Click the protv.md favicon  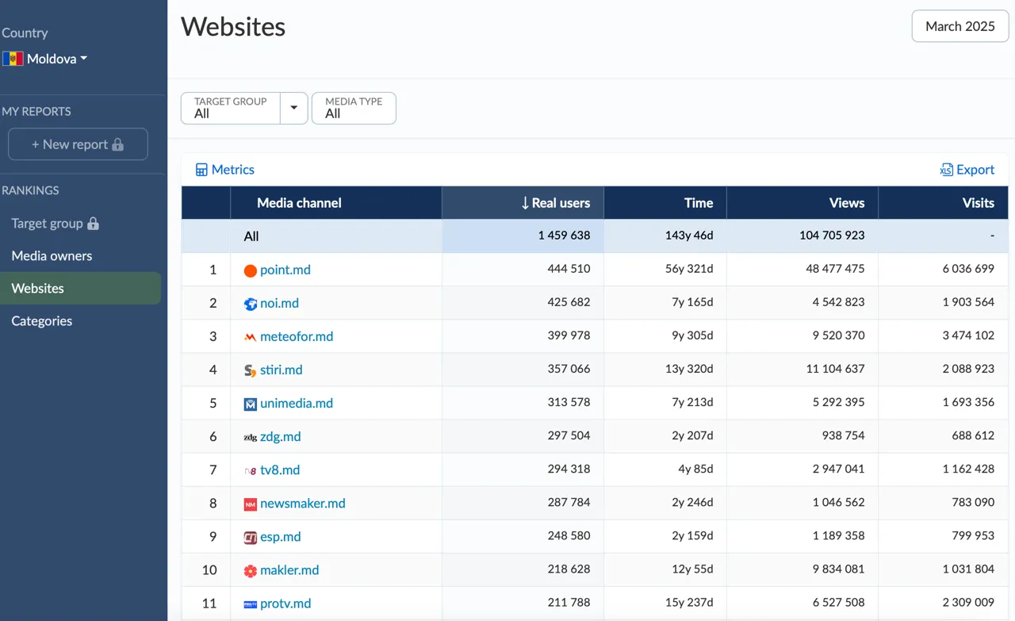[x=251, y=604]
